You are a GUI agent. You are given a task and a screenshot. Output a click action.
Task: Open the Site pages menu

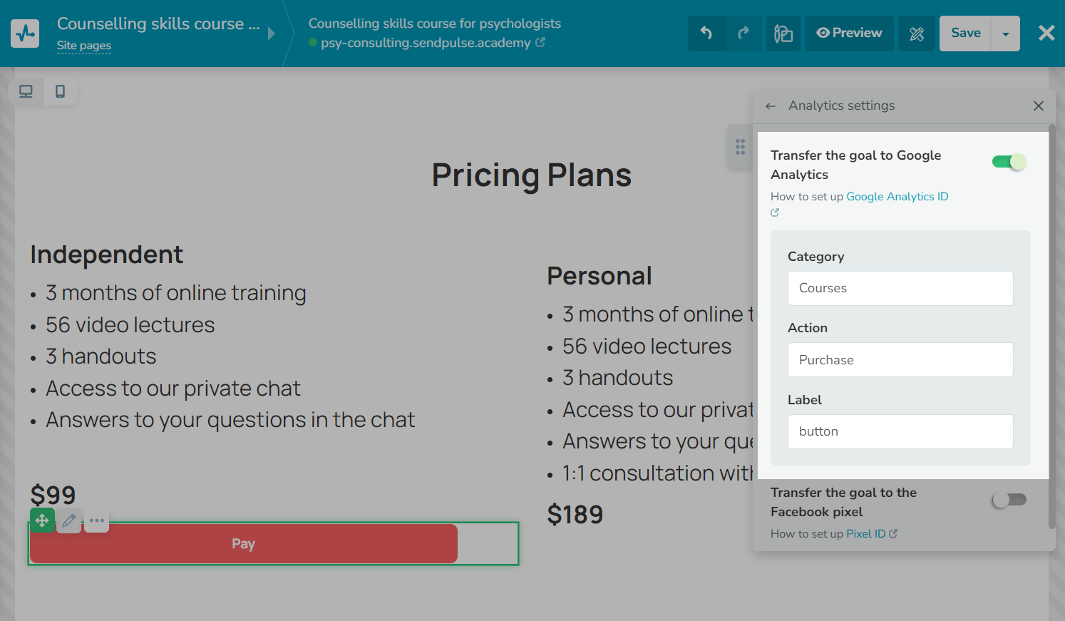(x=84, y=46)
